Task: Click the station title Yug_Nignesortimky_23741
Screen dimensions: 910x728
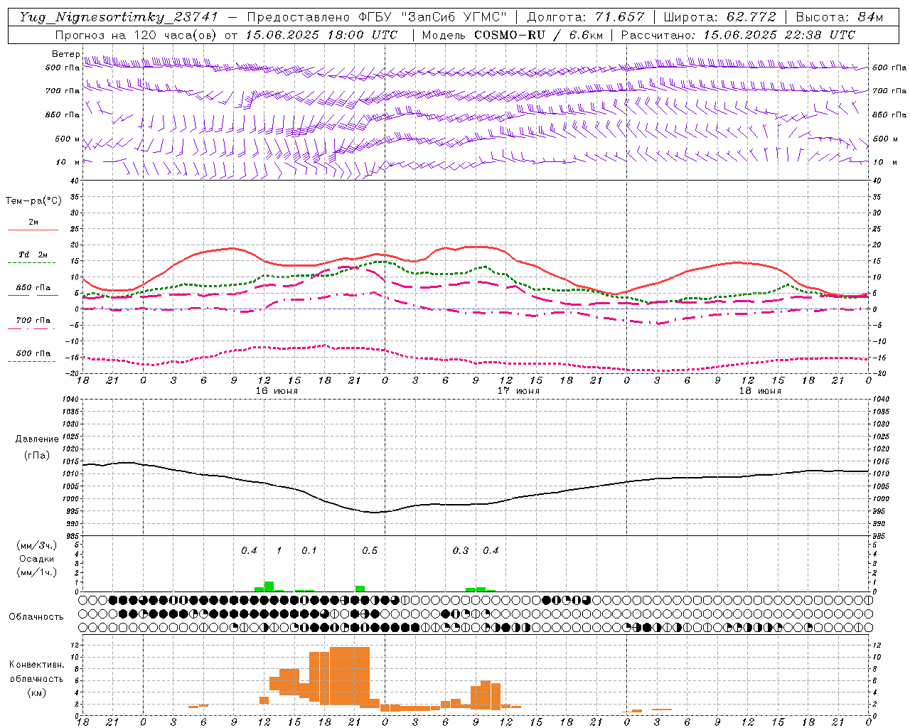Action: (x=119, y=17)
